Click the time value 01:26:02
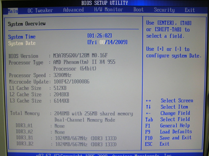 [100, 36]
